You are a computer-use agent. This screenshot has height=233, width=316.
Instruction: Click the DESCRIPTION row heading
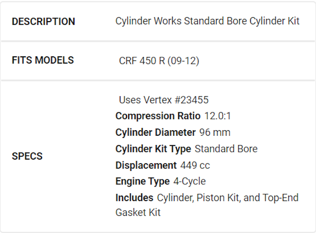click(x=43, y=22)
